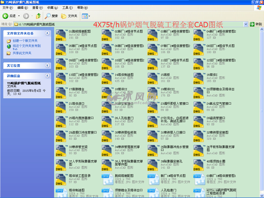Open the Views dropdown in toolbar

pos(86,16)
